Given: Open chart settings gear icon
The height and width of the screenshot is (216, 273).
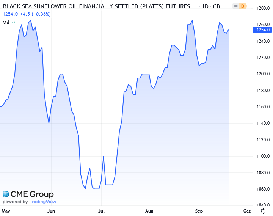Looking at the screenshot, I should tap(263, 211).
